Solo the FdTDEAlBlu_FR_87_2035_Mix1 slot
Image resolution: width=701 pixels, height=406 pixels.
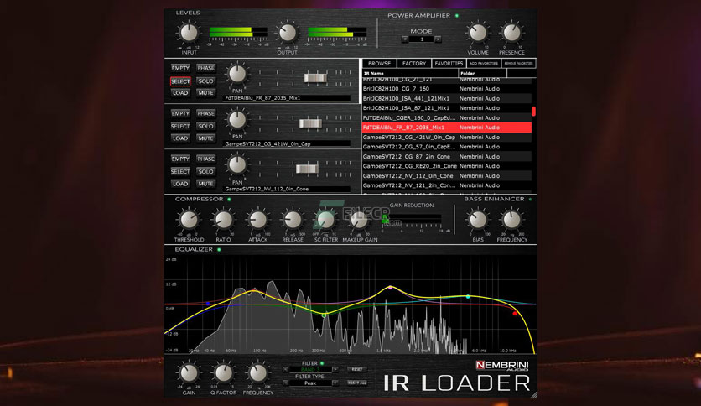pos(205,81)
